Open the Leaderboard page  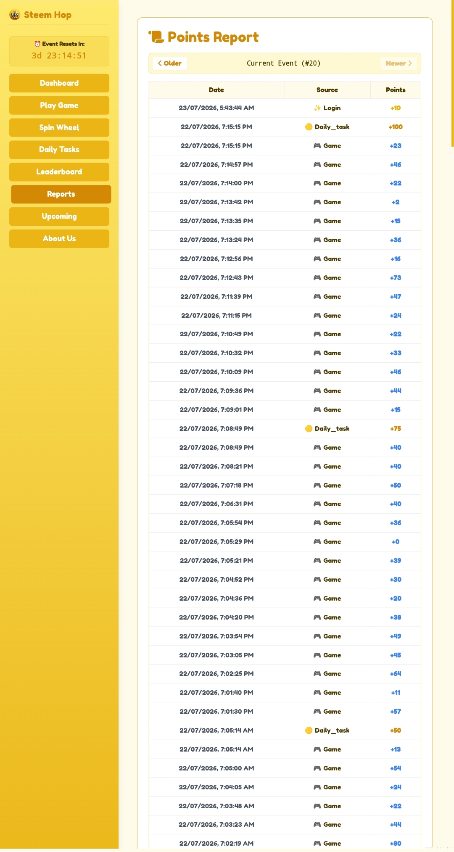[59, 172]
